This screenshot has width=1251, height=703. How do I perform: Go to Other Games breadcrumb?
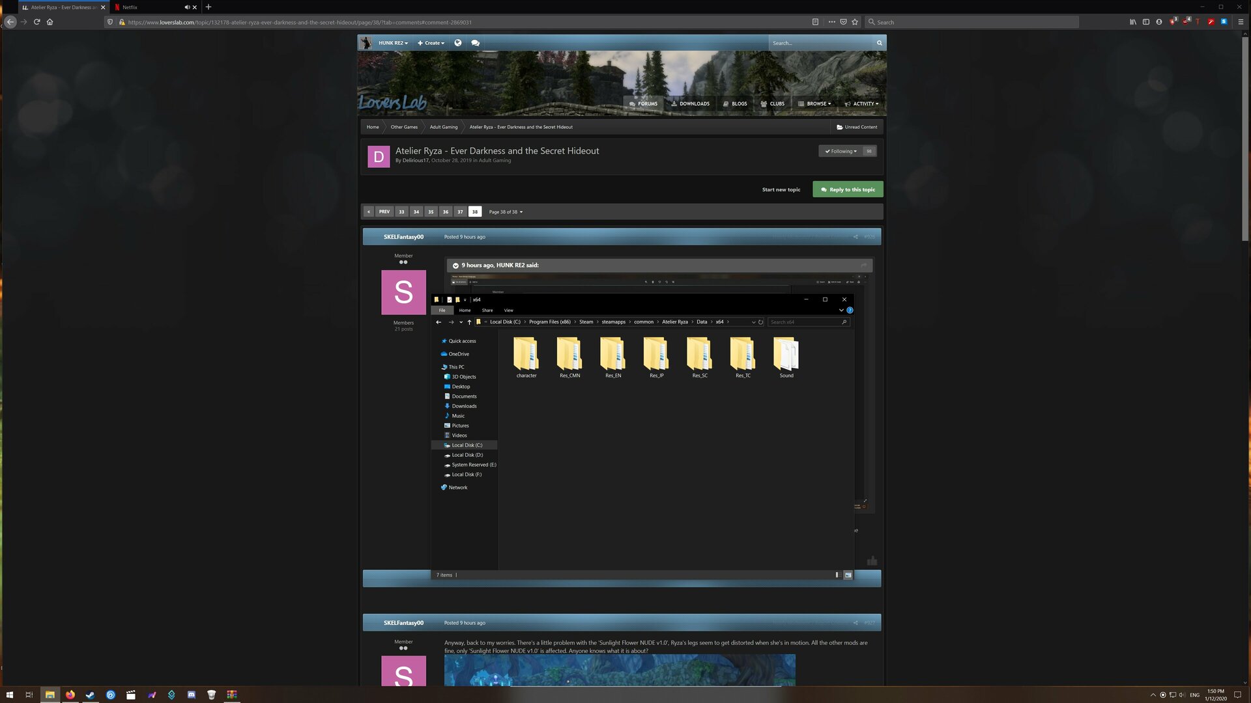click(x=404, y=127)
